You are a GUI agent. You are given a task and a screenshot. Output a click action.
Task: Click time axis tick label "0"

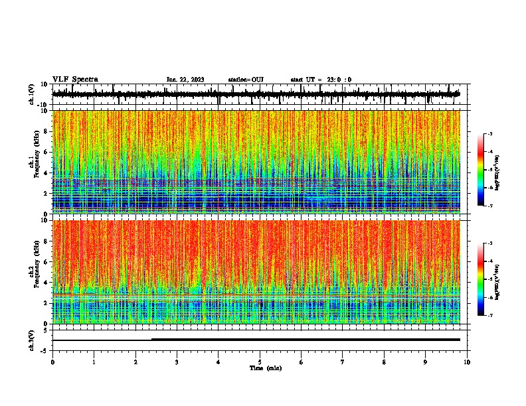coord(52,362)
